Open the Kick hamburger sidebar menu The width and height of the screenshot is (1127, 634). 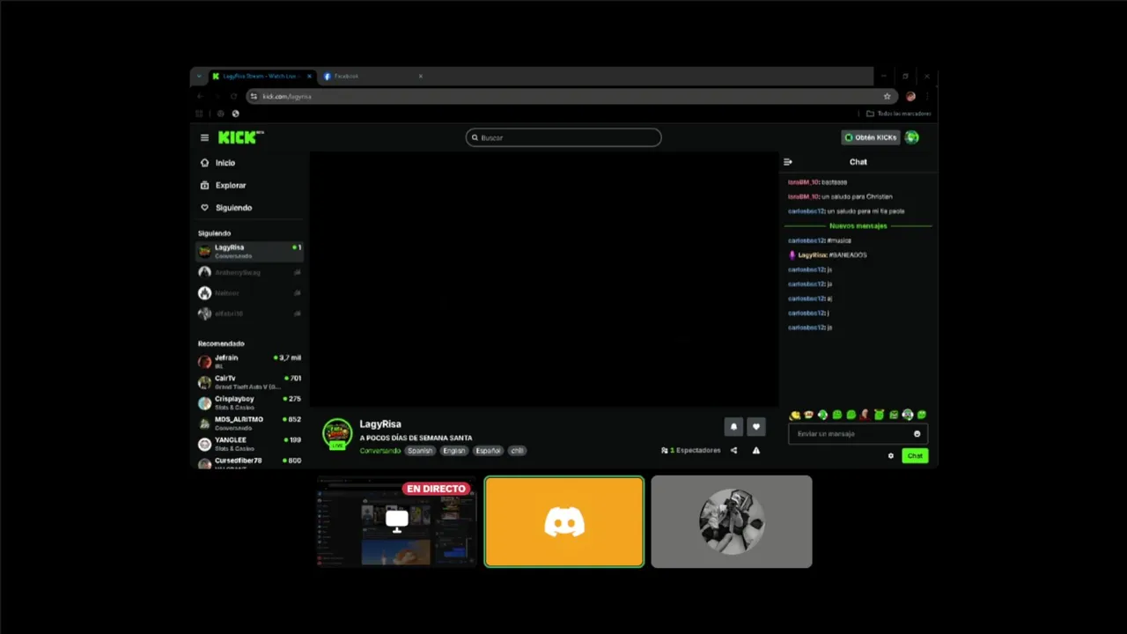pyautogui.click(x=204, y=137)
